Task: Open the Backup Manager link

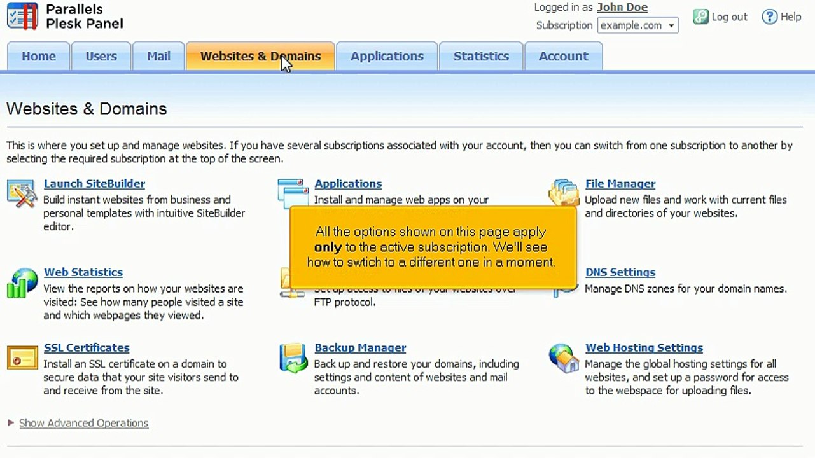Action: point(360,348)
